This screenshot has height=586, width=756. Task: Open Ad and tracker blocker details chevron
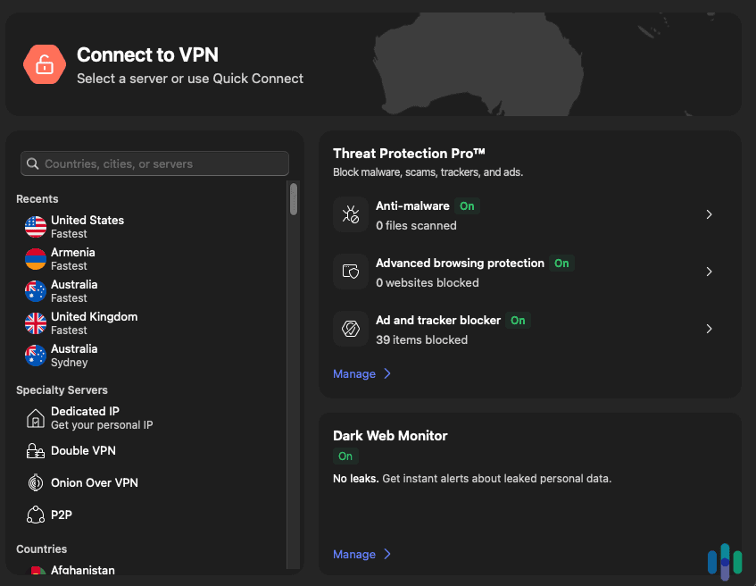click(709, 329)
